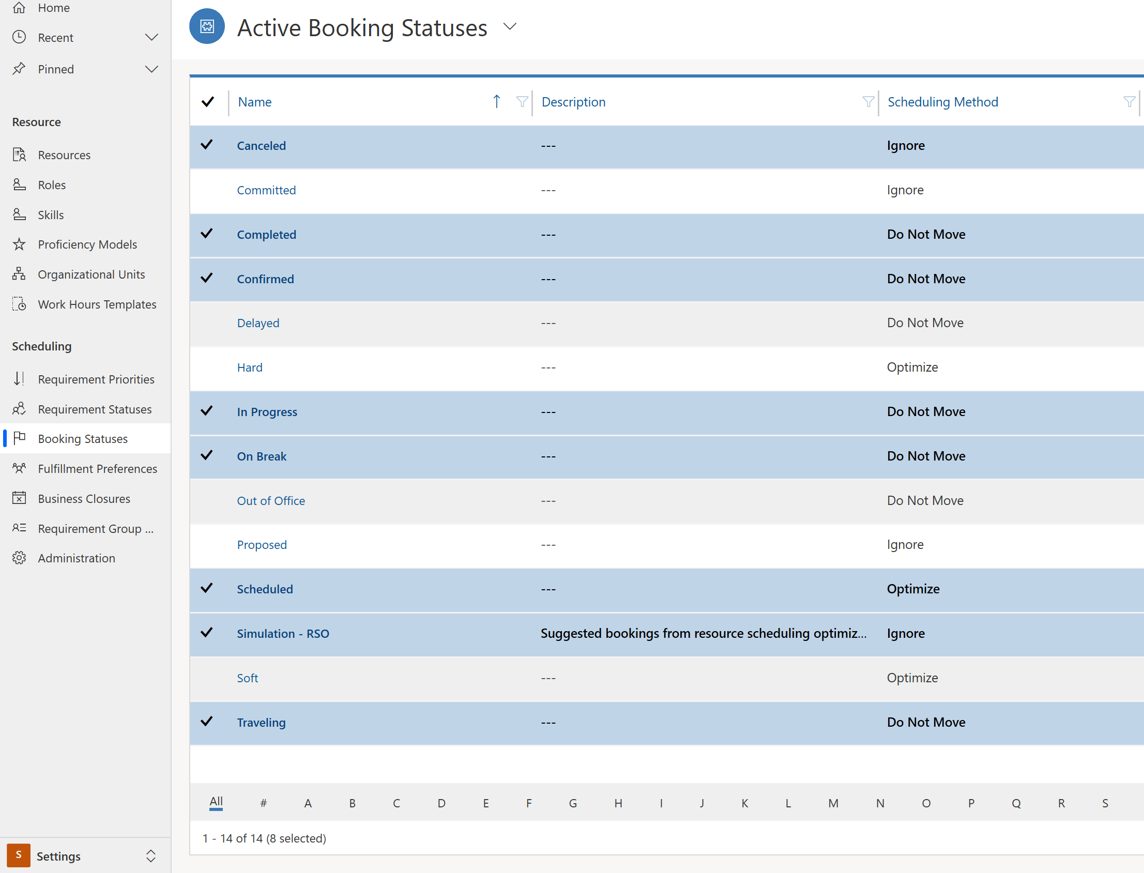Click the Resources sidebar icon
This screenshot has height=873, width=1144.
(x=19, y=154)
